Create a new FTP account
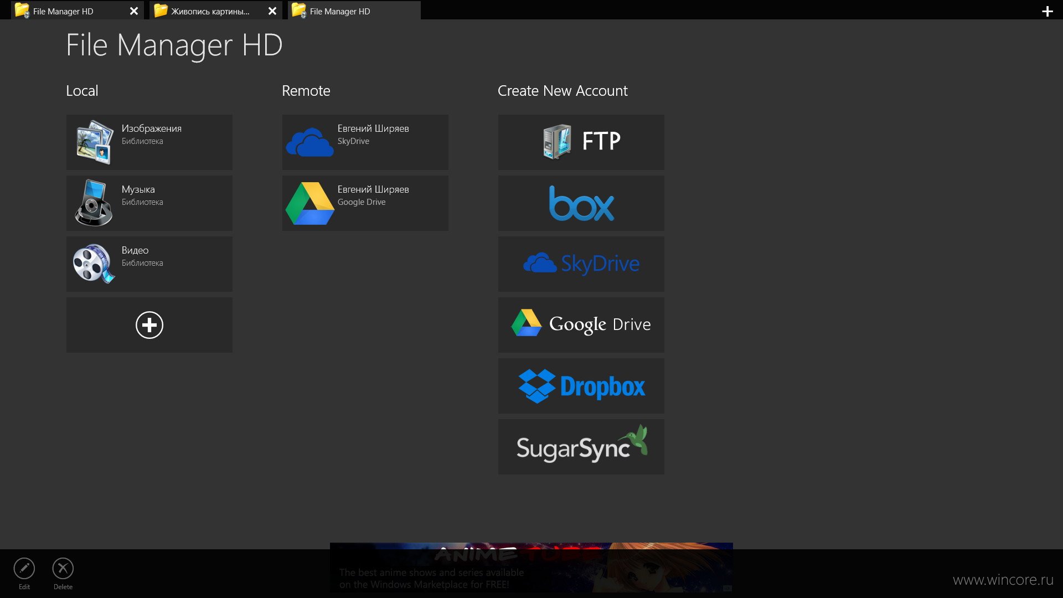 (x=581, y=142)
